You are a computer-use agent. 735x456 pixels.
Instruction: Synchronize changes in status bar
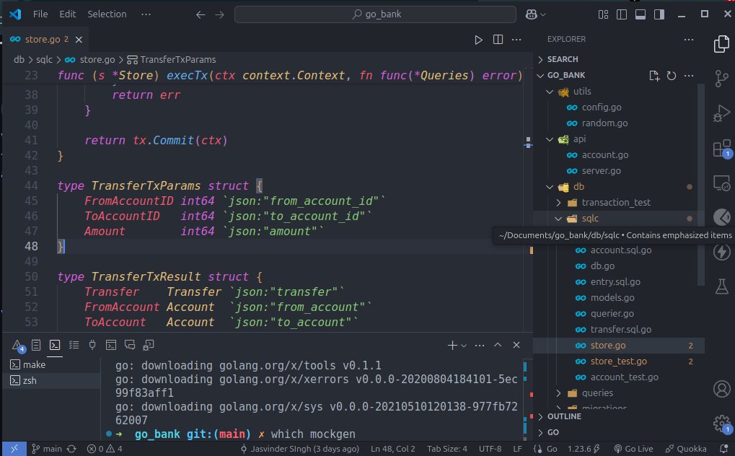(x=71, y=449)
